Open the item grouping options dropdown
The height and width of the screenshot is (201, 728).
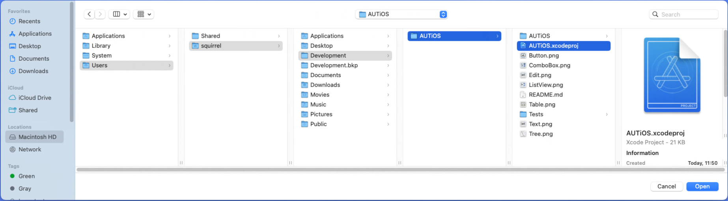click(x=144, y=14)
